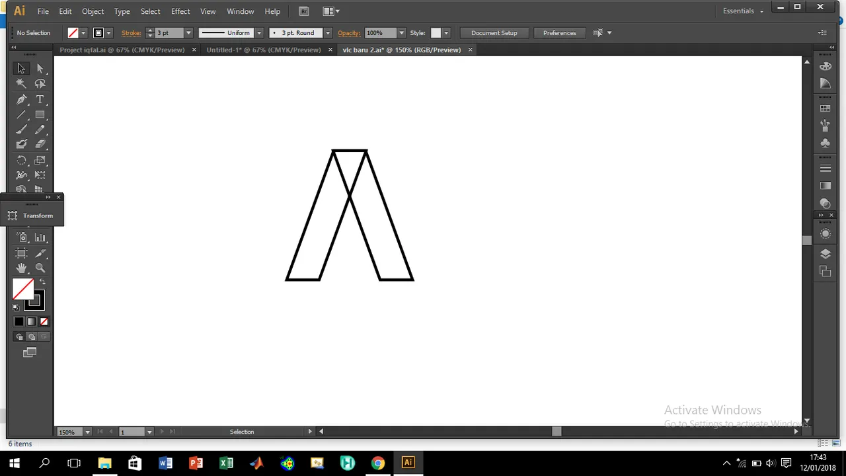
Task: Open the Stroke panel icon
Action: coord(825,169)
